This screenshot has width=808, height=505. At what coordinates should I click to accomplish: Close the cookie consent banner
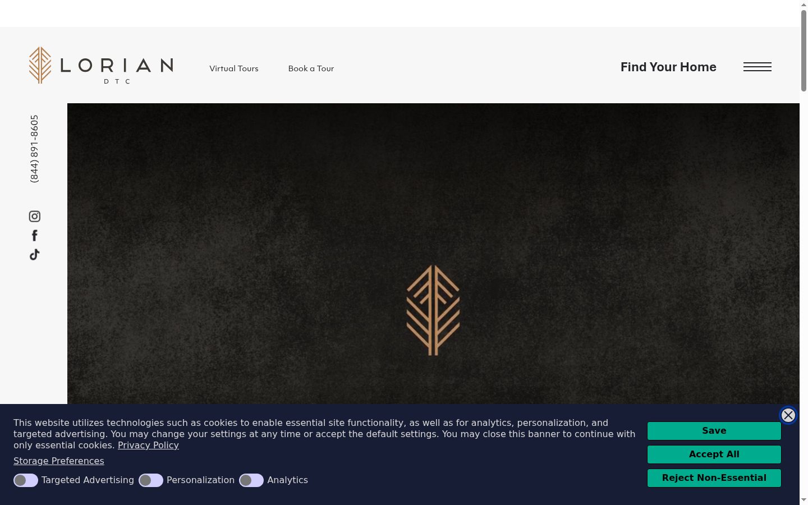tap(788, 415)
